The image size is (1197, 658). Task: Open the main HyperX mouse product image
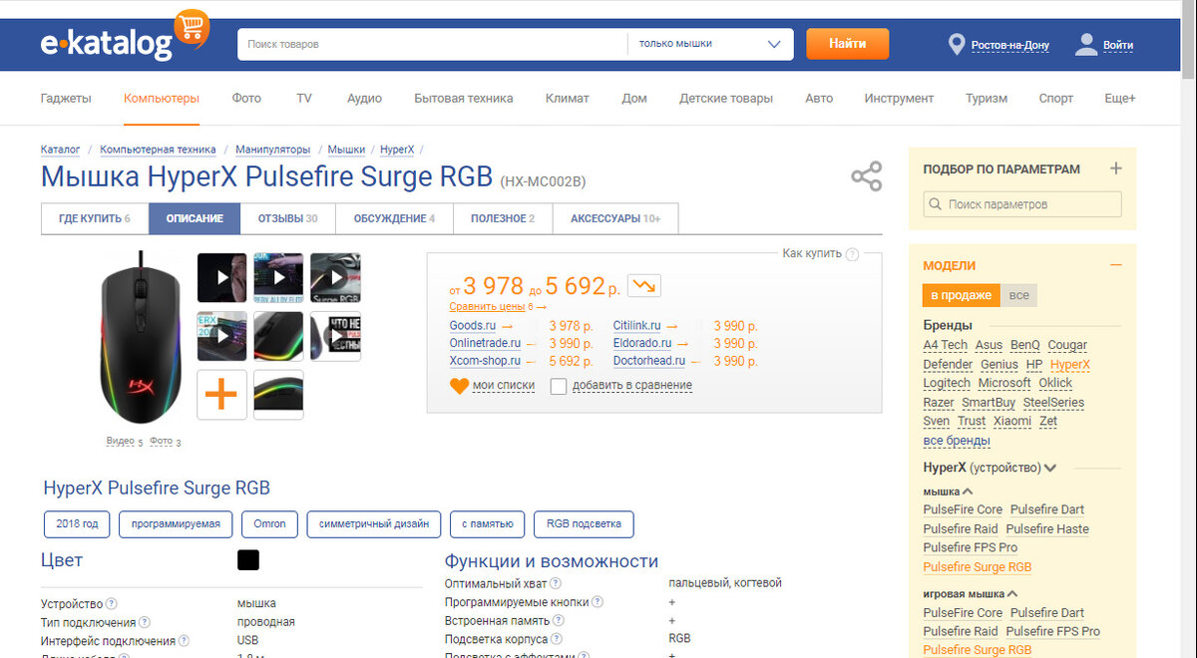[x=141, y=340]
